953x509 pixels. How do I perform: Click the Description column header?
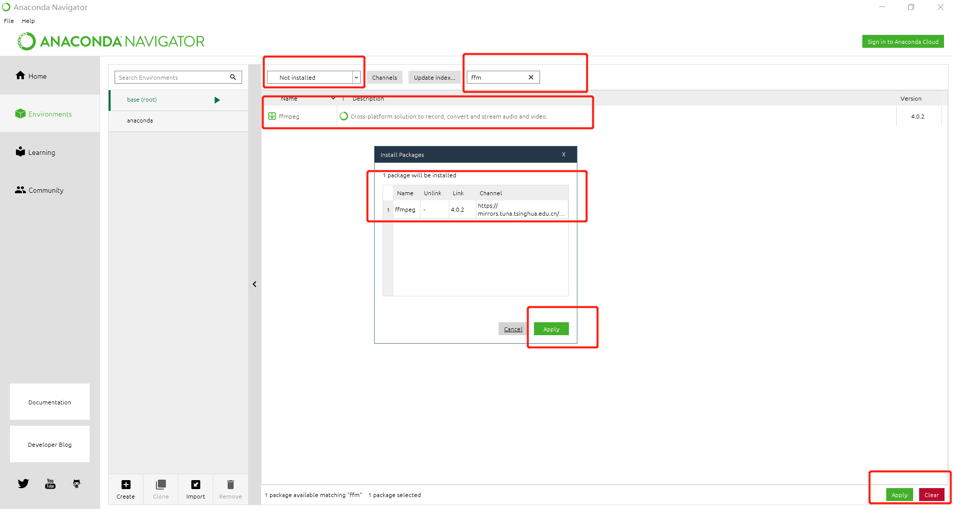coord(368,99)
